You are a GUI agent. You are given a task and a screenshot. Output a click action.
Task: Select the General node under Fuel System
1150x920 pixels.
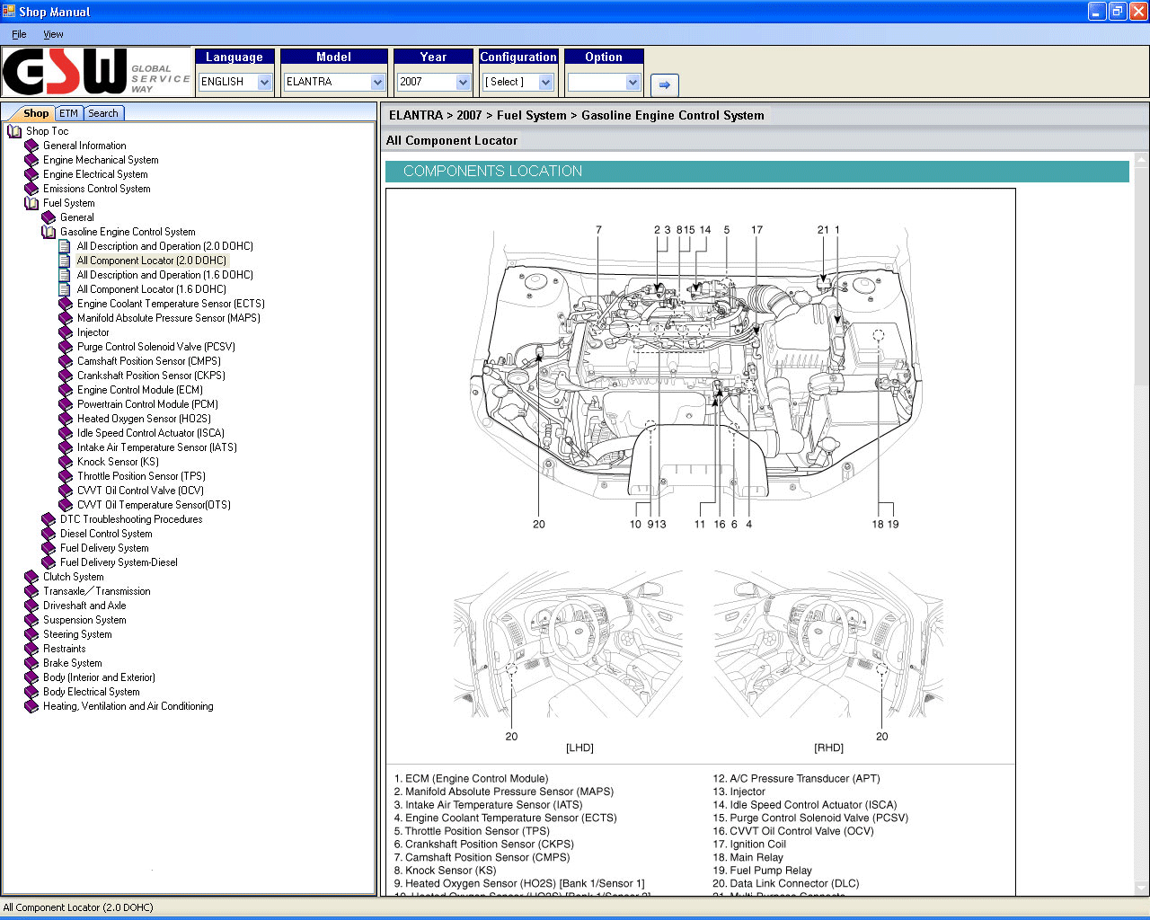click(77, 217)
